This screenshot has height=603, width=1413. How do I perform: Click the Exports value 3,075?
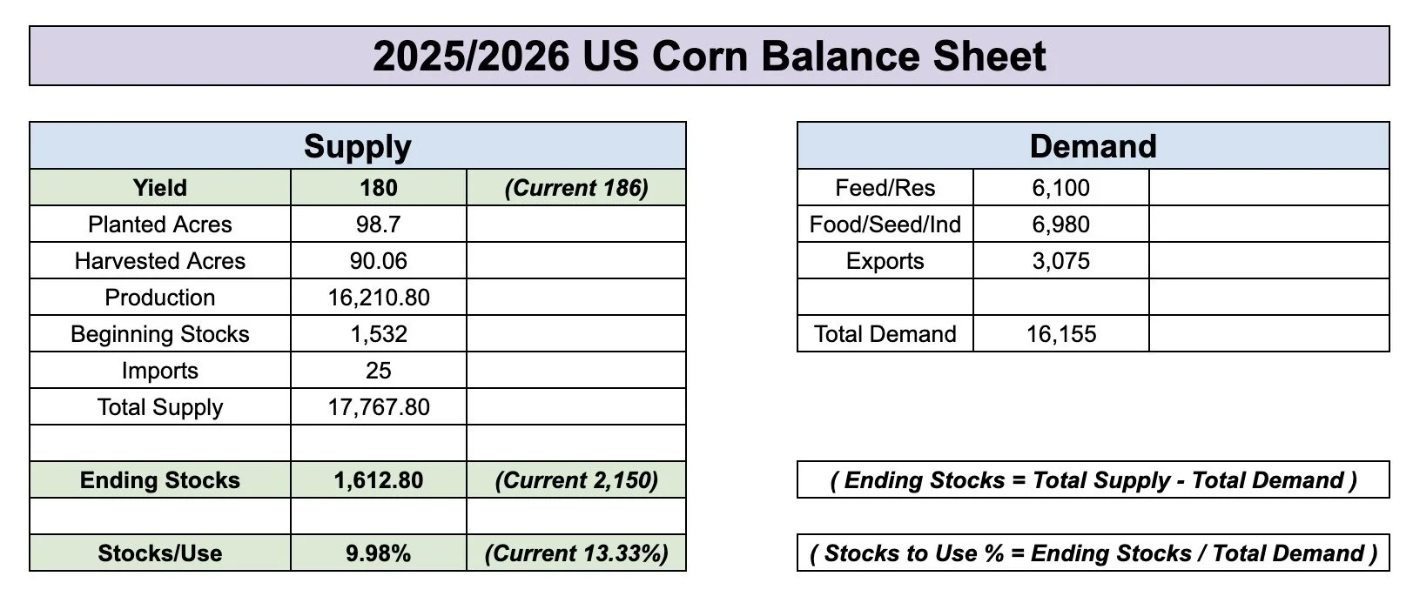[x=1061, y=260]
